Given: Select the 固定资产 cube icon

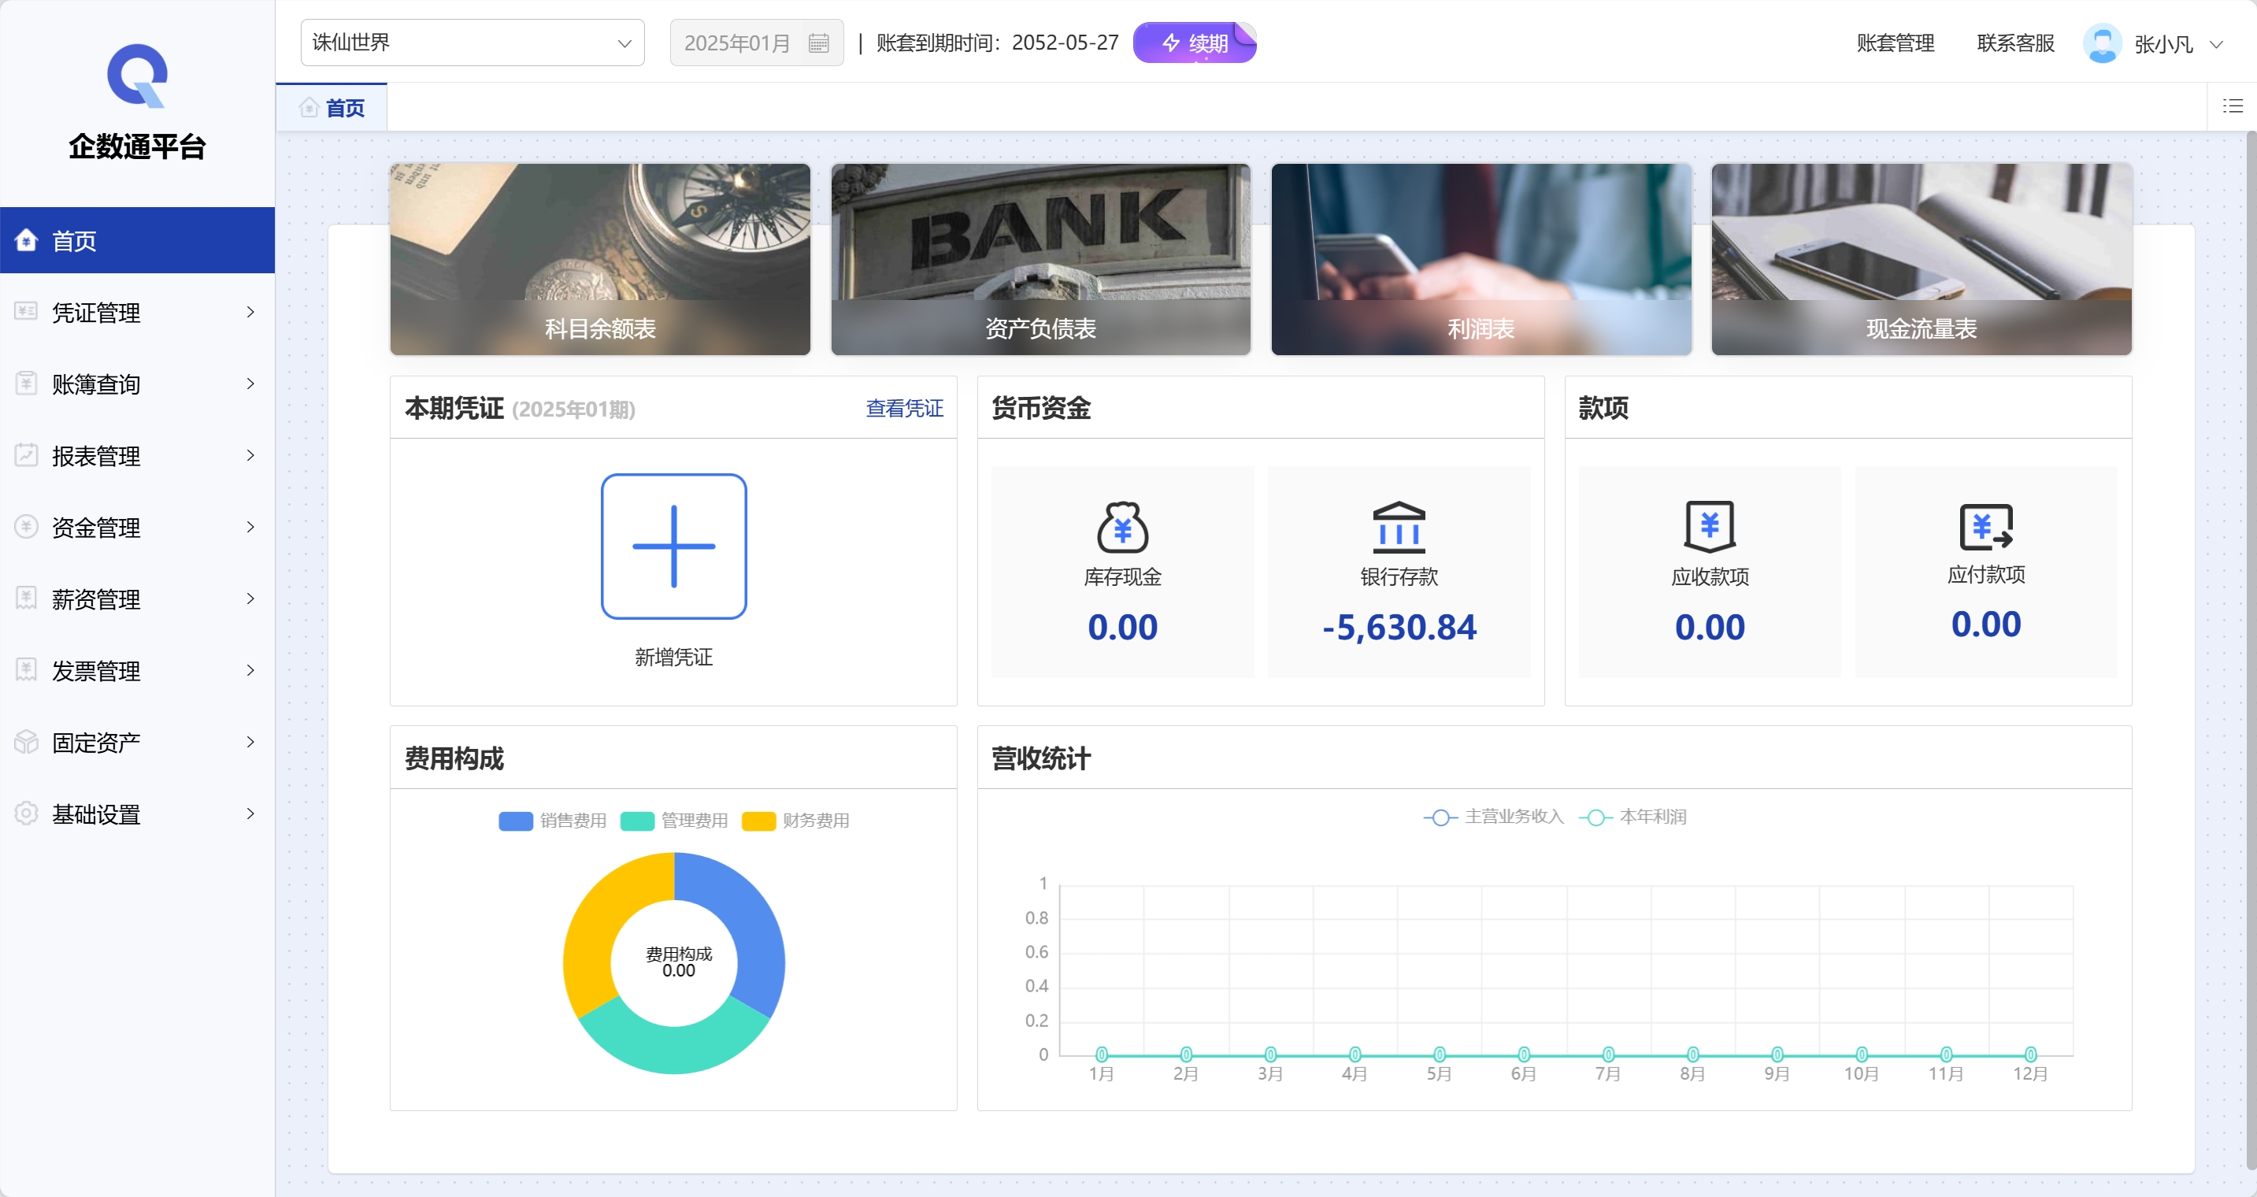Looking at the screenshot, I should (x=25, y=741).
